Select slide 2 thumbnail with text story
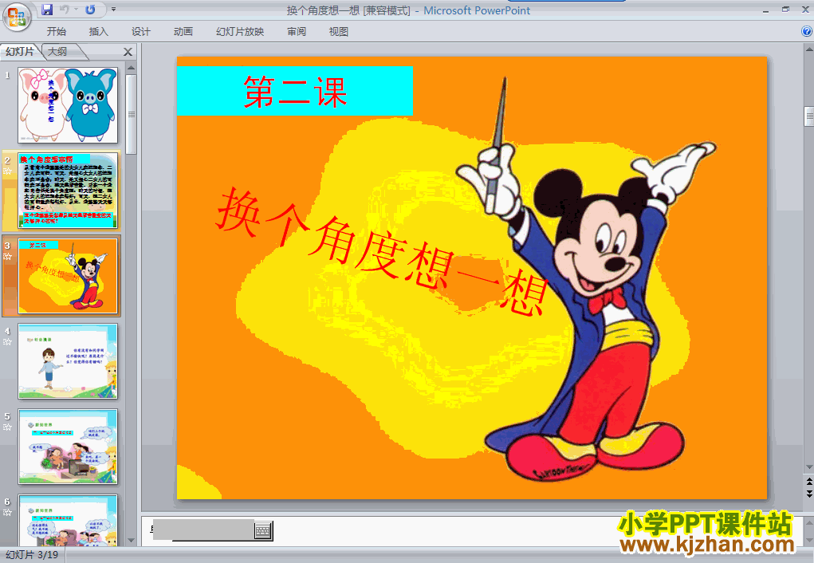This screenshot has height=563, width=814. click(68, 191)
